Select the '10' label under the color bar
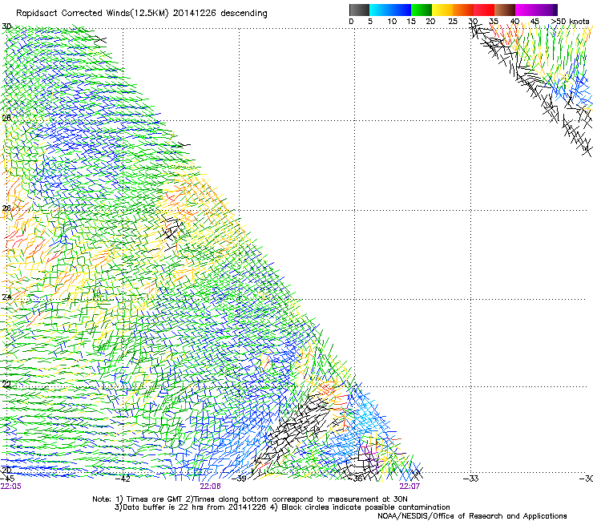Screen dimensions: 593x521 click(x=392, y=22)
